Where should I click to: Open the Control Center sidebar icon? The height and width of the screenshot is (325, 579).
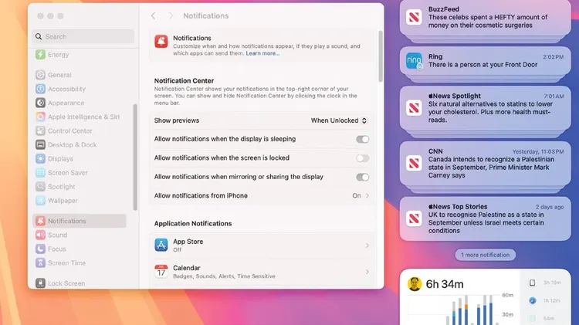(x=41, y=131)
